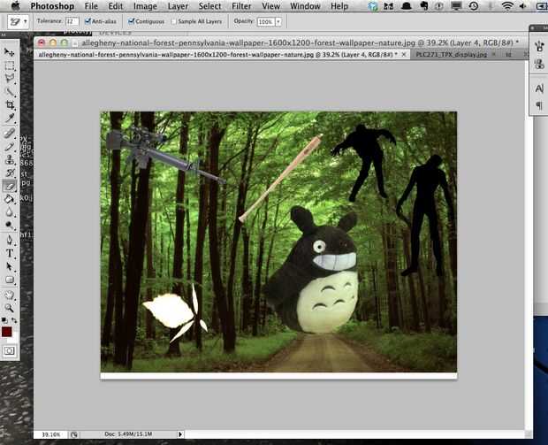Toggle the Anti-alias checkbox
The height and width of the screenshot is (445, 548).
coord(88,20)
